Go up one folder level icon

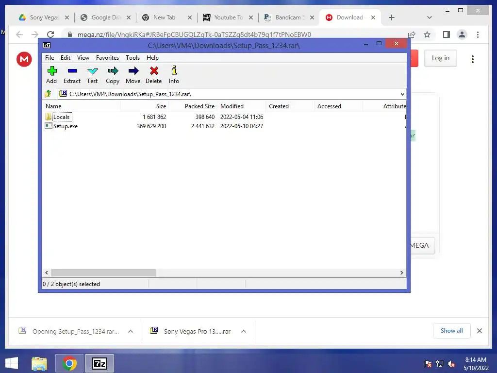[48, 94]
